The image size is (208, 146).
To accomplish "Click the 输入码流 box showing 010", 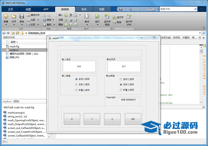I will coord(79,67).
